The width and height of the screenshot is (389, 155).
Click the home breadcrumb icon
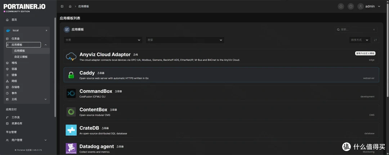point(70,6)
